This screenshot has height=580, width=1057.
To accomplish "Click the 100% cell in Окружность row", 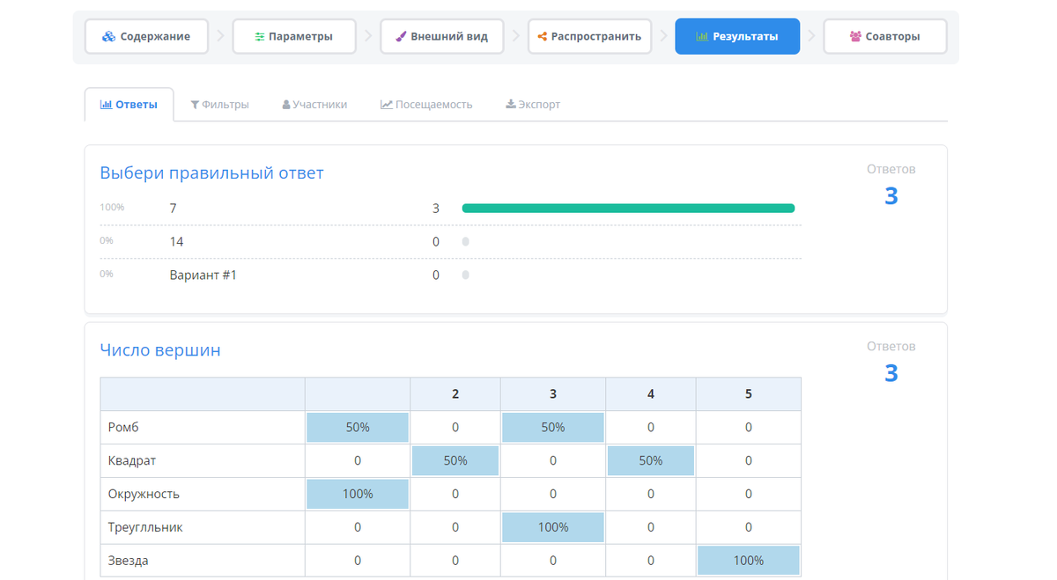I will click(358, 495).
